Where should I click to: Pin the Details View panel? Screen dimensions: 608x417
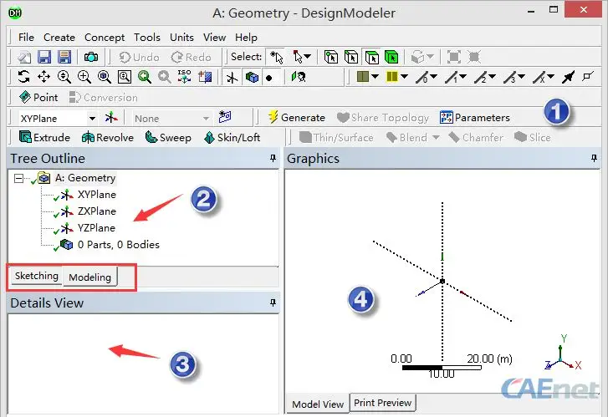tap(273, 303)
